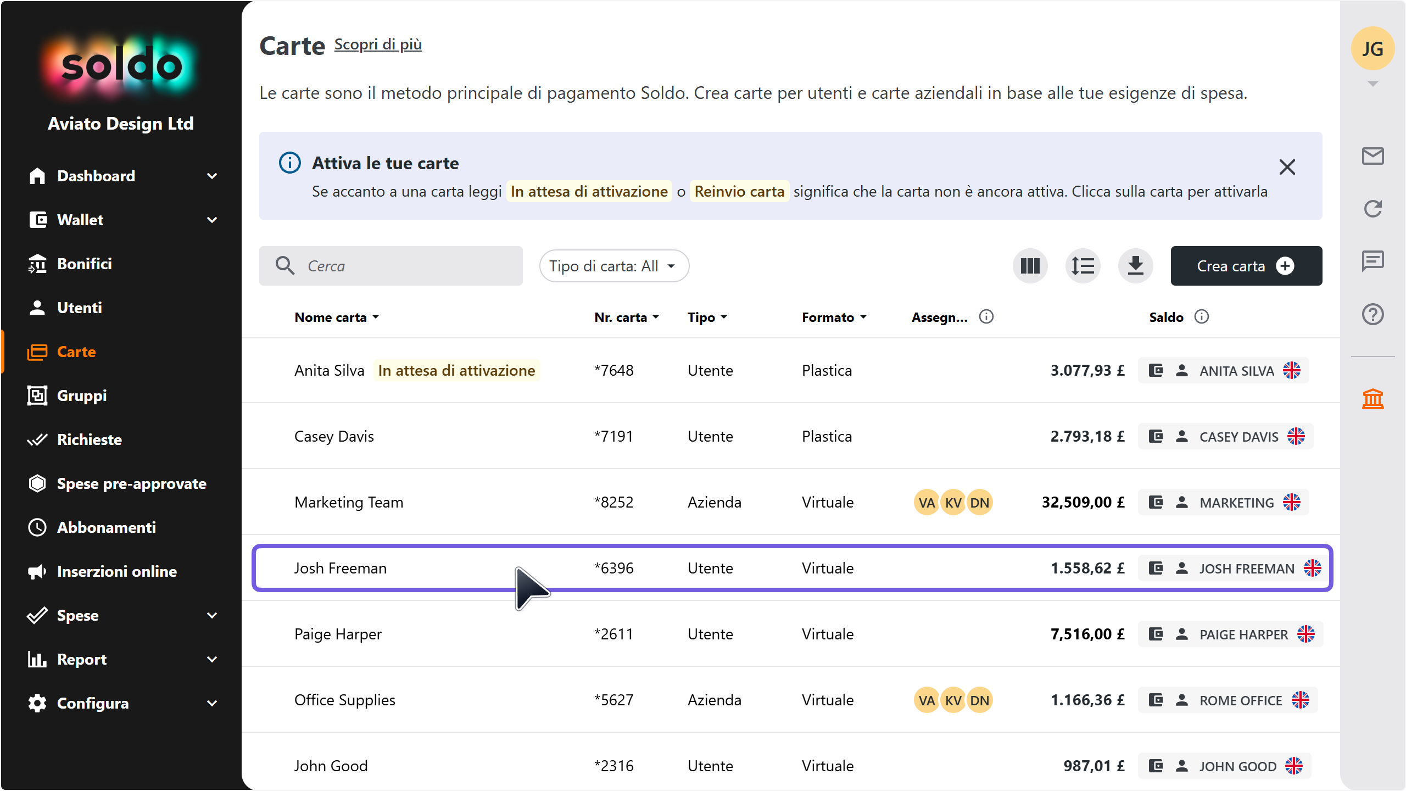The height and width of the screenshot is (791, 1406).
Task: Click wallet icon in Anita Silva row
Action: [x=1156, y=371]
